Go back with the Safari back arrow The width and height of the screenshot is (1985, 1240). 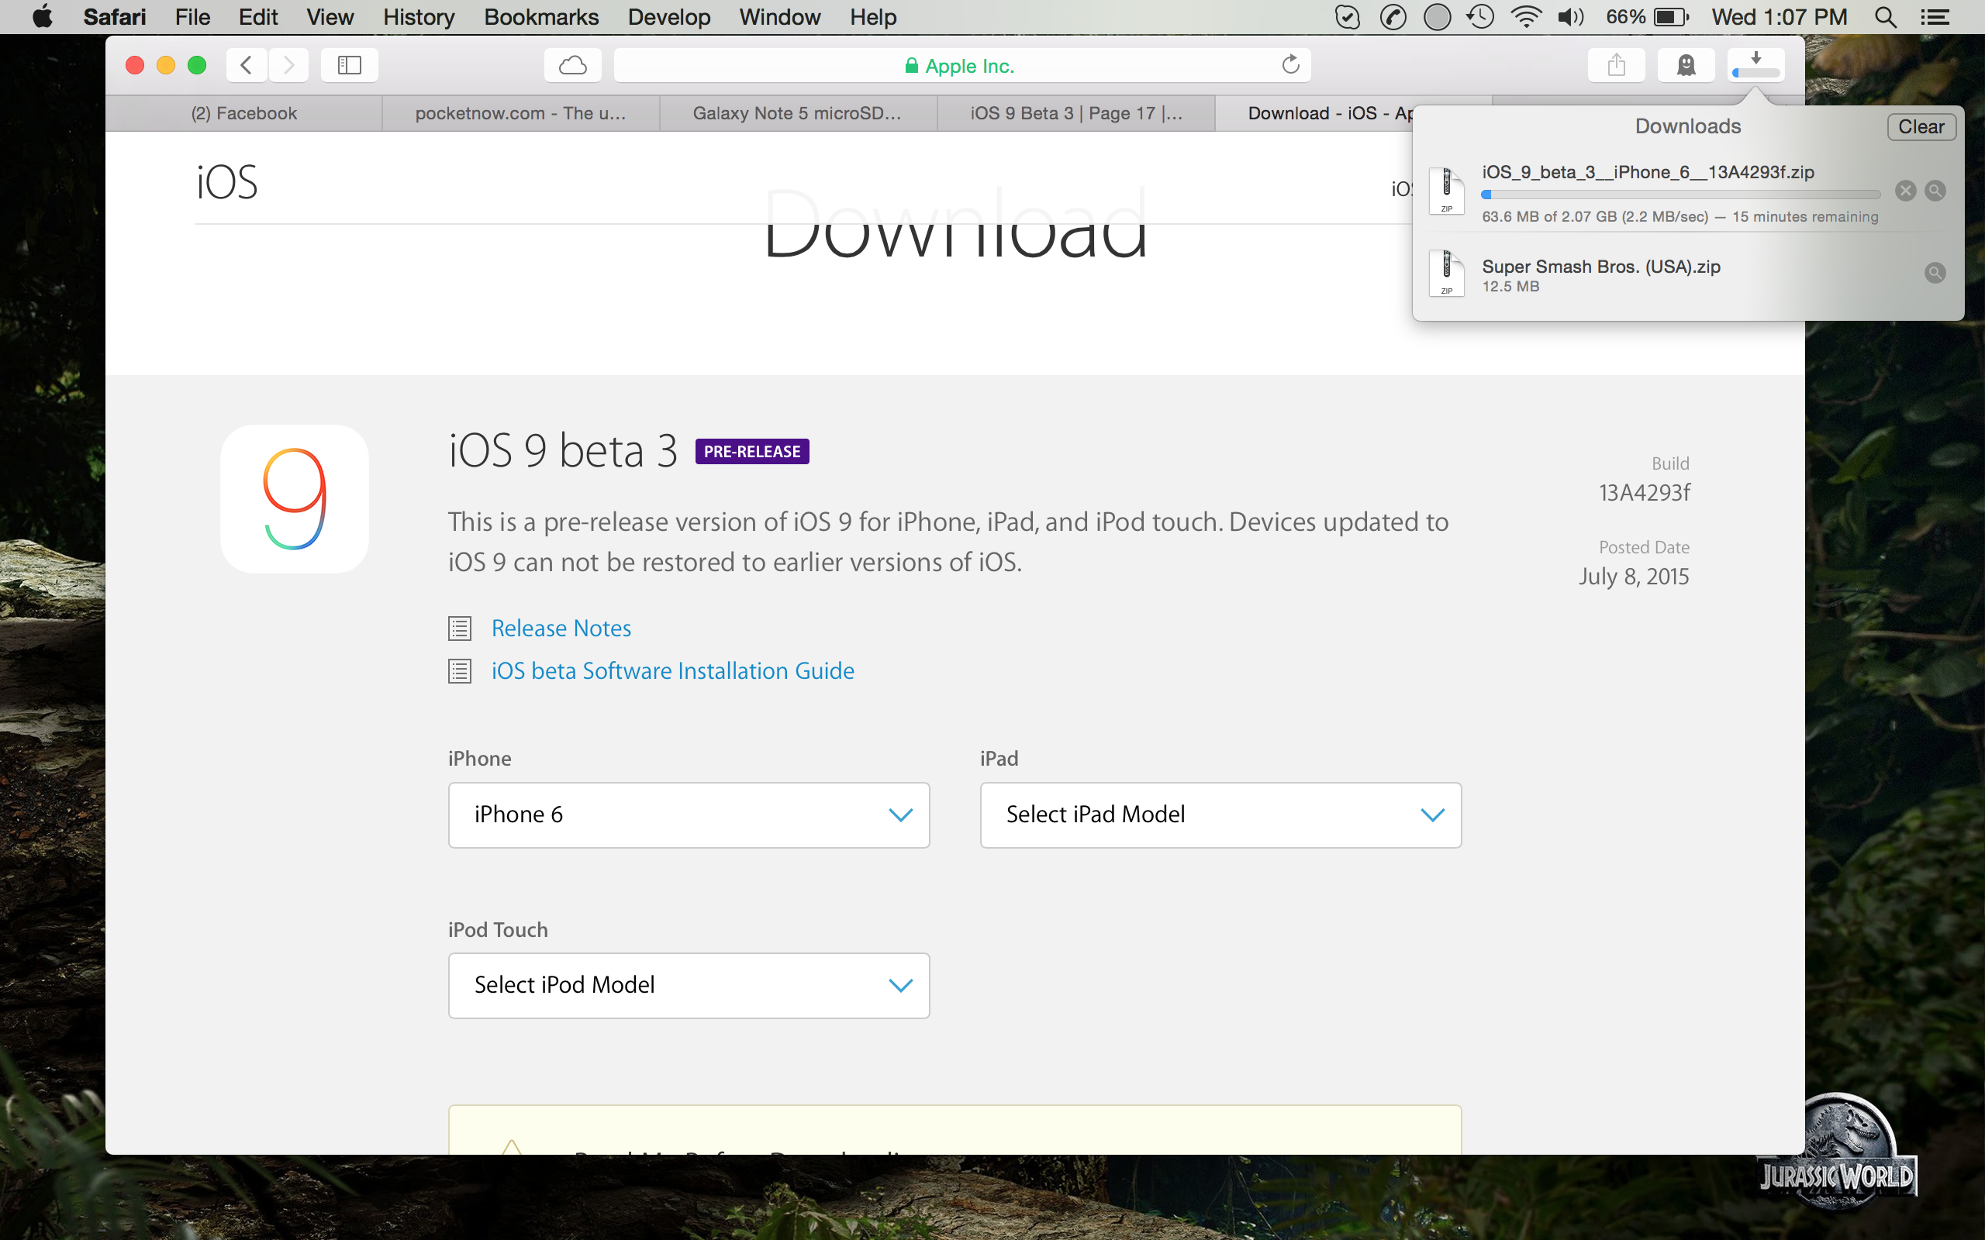246,65
